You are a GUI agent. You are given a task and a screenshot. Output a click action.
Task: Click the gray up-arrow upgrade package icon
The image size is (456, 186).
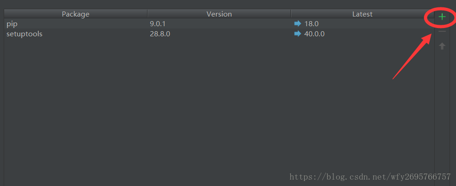(x=442, y=46)
